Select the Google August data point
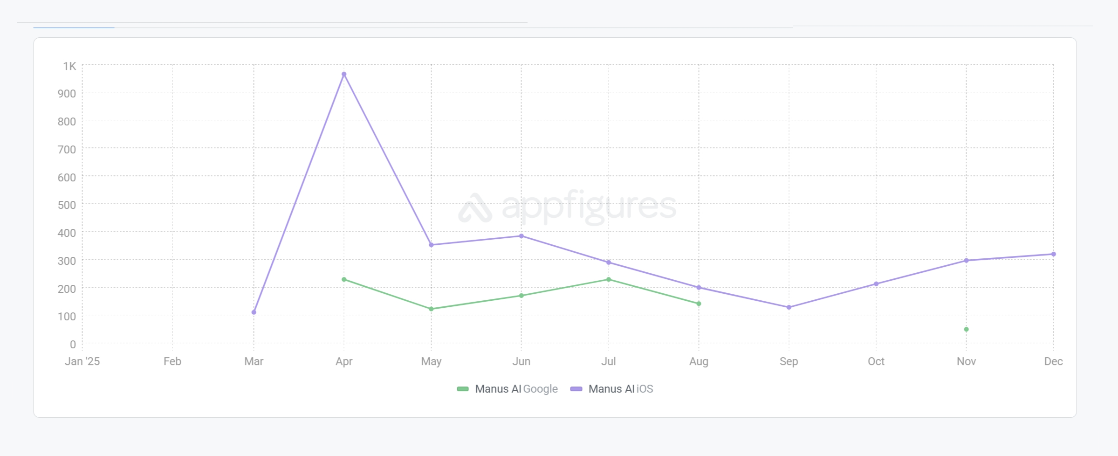 click(699, 304)
